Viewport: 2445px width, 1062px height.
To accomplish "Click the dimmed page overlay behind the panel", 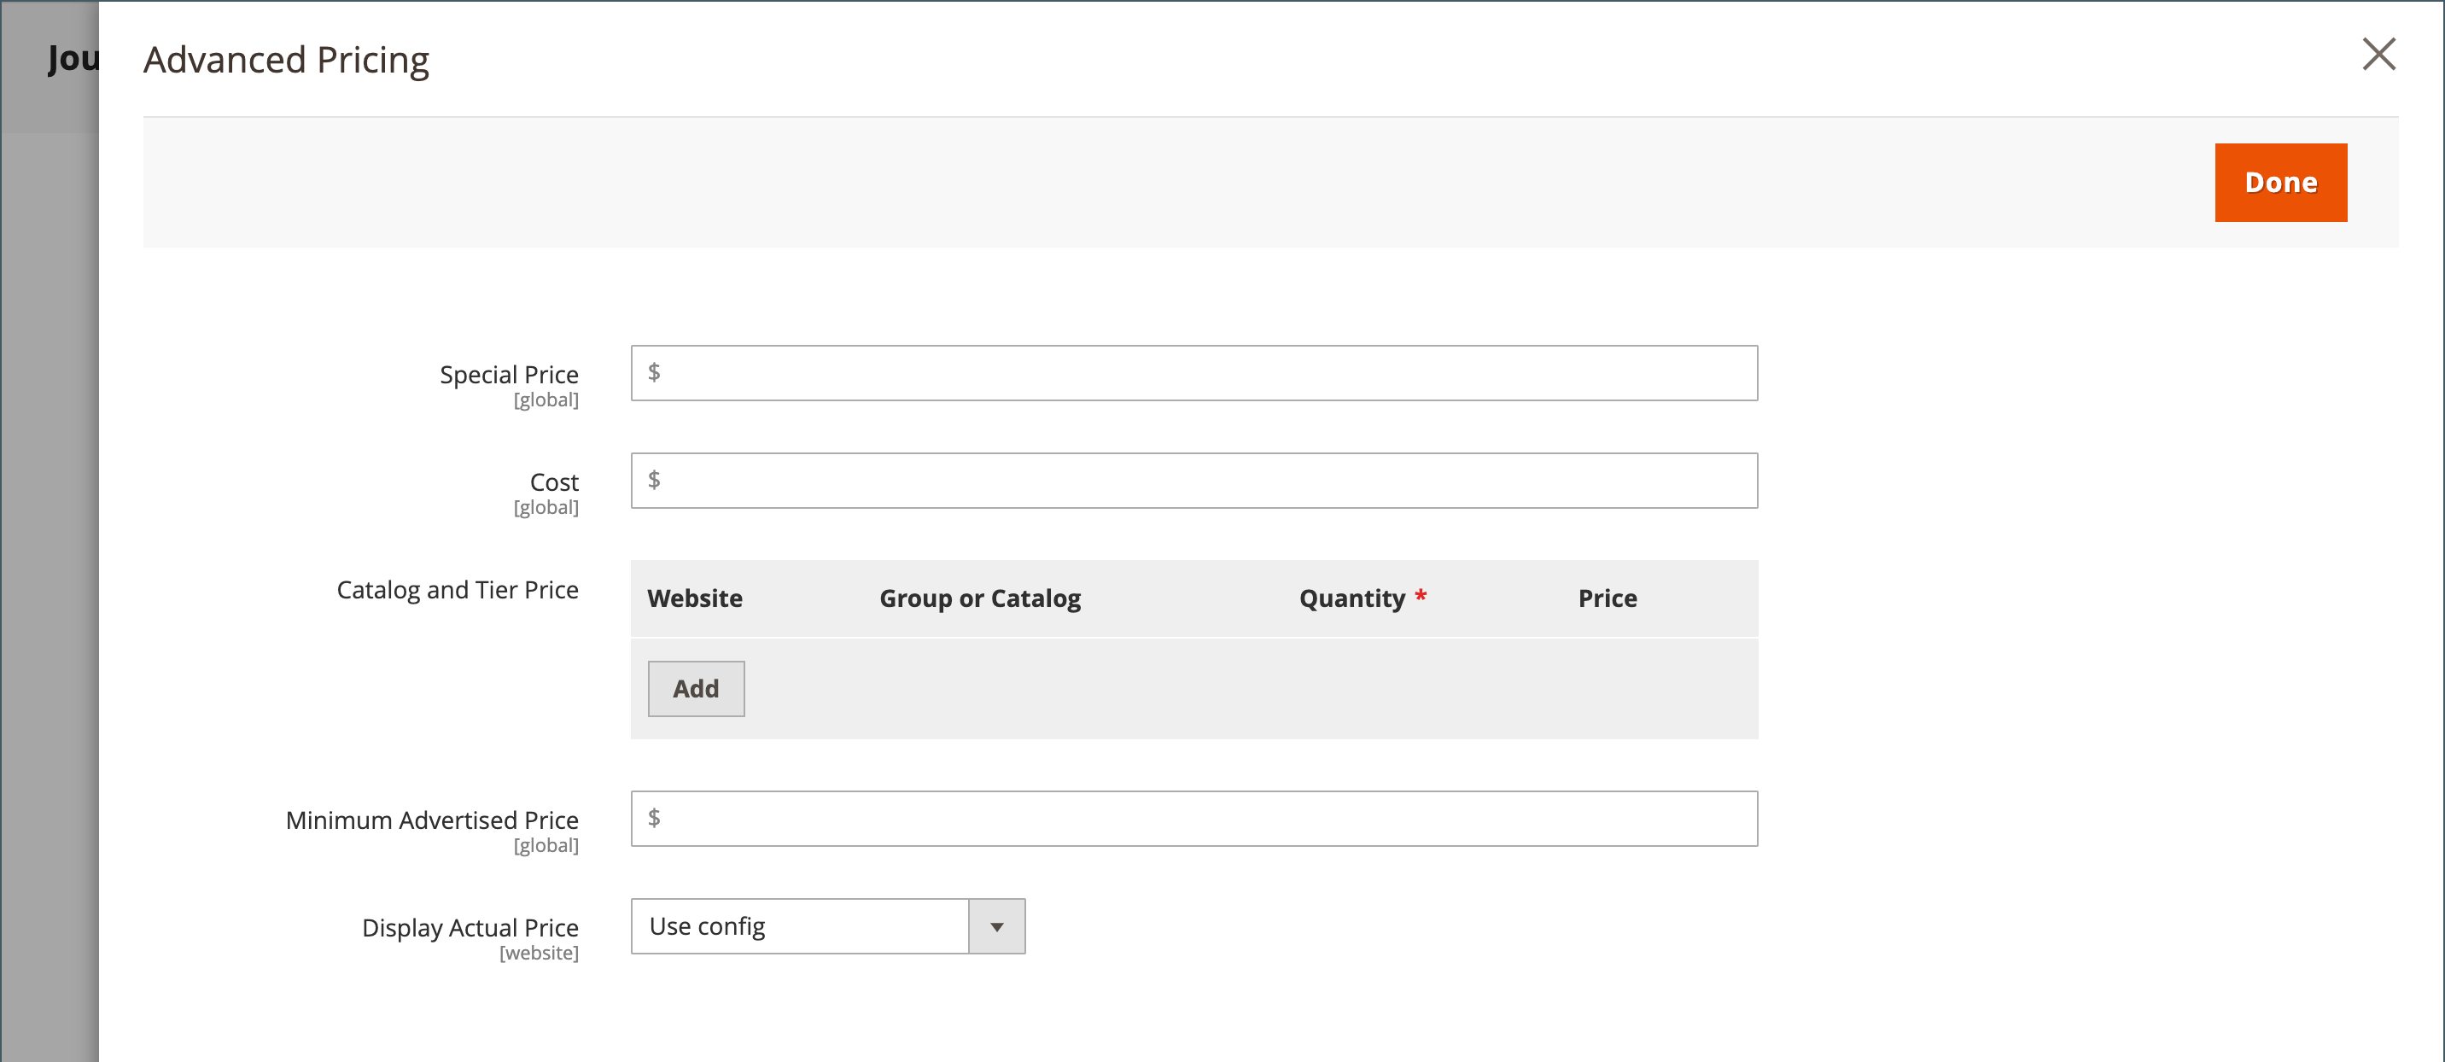I will 48,569.
